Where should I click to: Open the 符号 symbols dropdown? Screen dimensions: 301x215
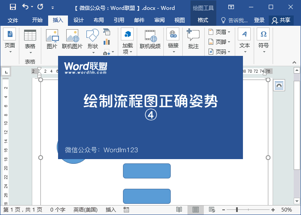(x=263, y=41)
